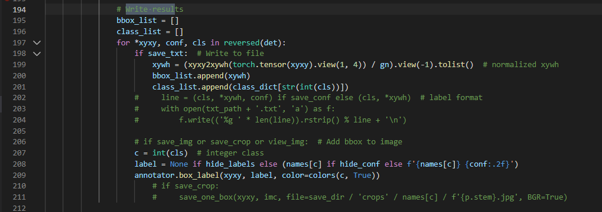The width and height of the screenshot is (602, 212).
Task: Collapse the for loop fold chevron at line 197
Action: point(37,42)
